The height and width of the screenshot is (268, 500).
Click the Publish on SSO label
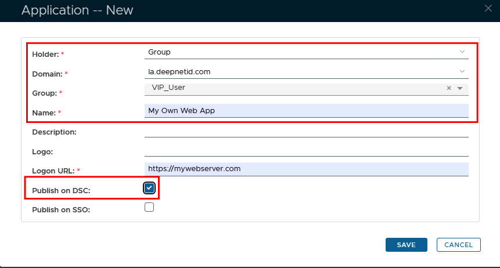point(61,210)
